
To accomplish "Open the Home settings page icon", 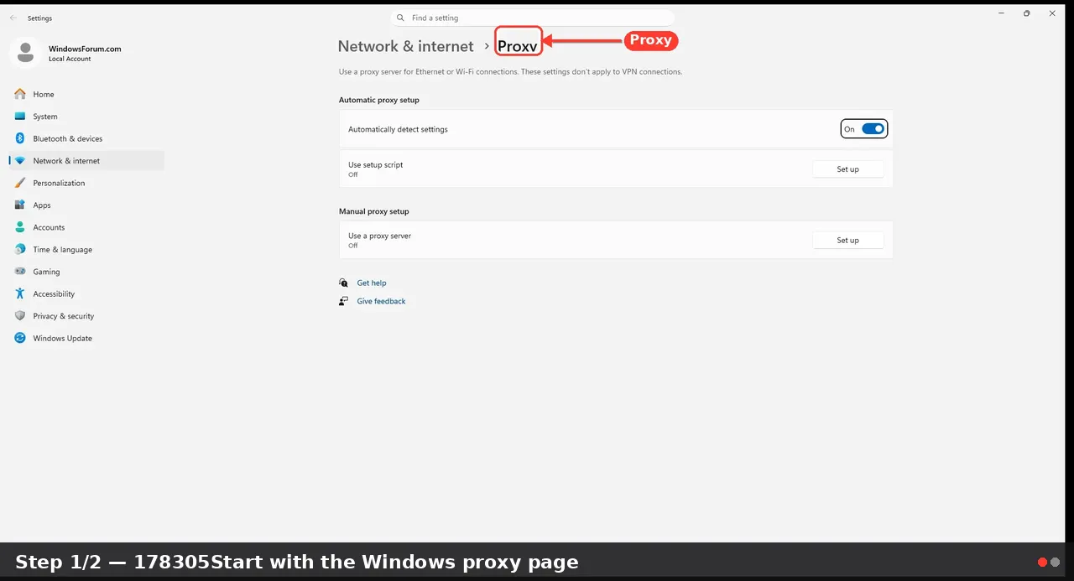I will 20,94.
